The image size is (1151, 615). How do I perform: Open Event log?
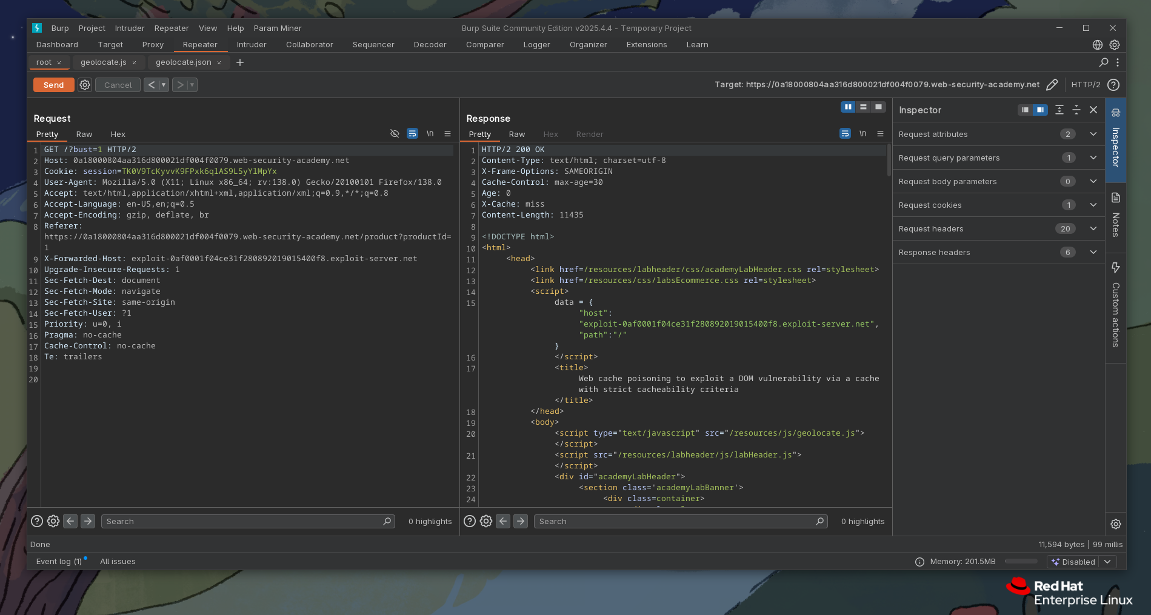point(59,562)
